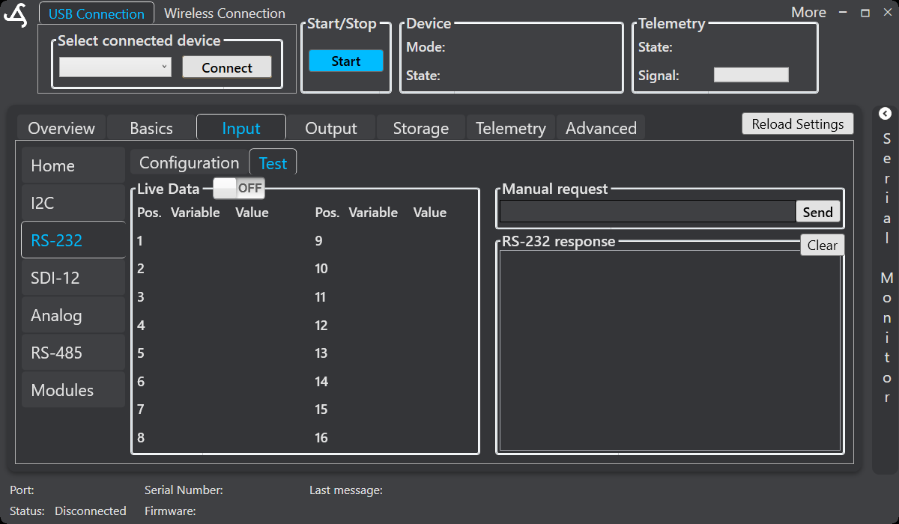This screenshot has width=899, height=524.
Task: Click the Connect button
Action: tap(227, 67)
